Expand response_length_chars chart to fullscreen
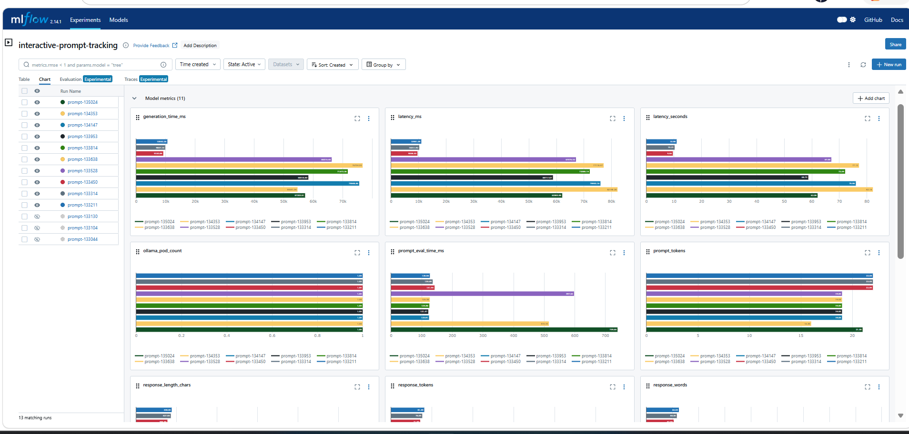This screenshot has width=909, height=434. (x=357, y=387)
